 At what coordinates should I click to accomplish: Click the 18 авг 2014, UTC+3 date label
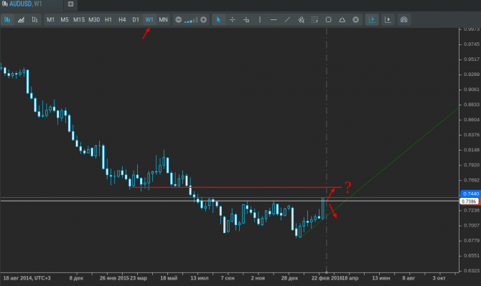(x=27, y=278)
